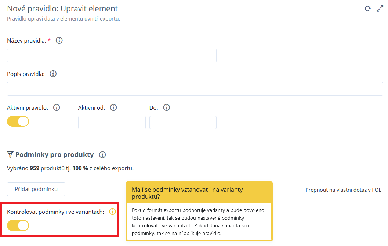Click yellow info icon by Kontrolovat podmínky
388x246 pixels.
[x=112, y=212]
